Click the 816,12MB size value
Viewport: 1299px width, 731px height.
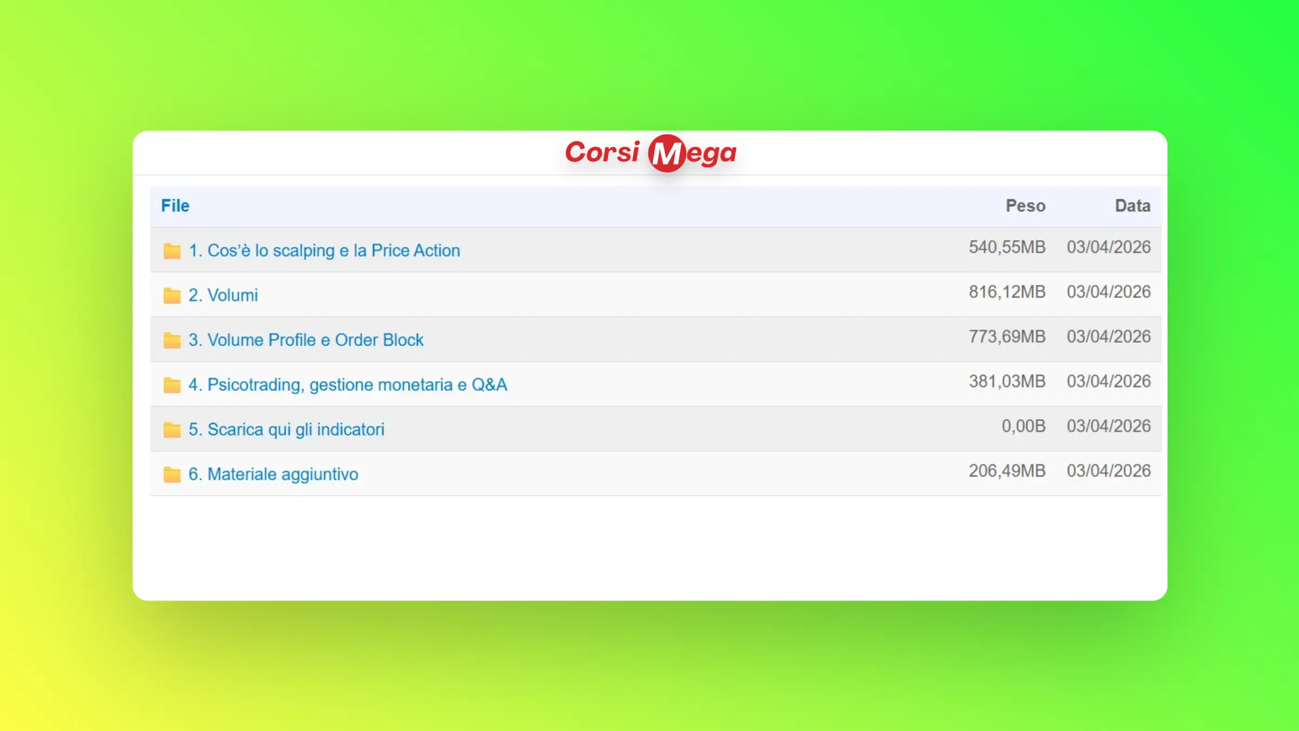click(1007, 292)
